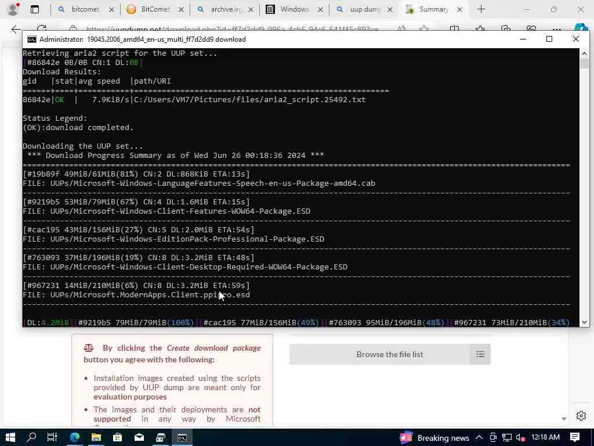Screen dimensions: 594x446
Task: Click the command prompt scrollbar down arrow
Action: pyautogui.click(x=584, y=322)
